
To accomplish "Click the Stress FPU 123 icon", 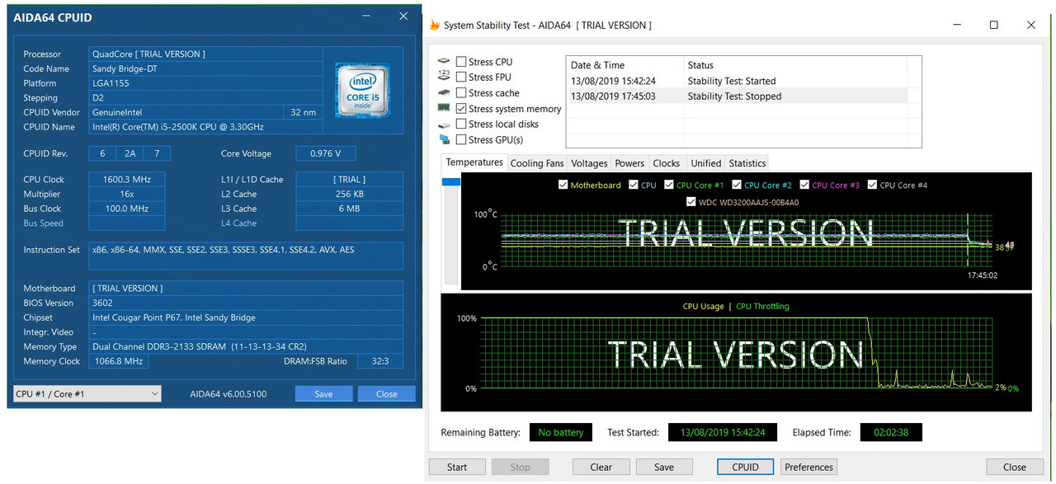I will [x=444, y=77].
